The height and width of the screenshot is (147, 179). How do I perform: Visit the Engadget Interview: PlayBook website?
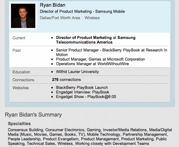point(82,92)
